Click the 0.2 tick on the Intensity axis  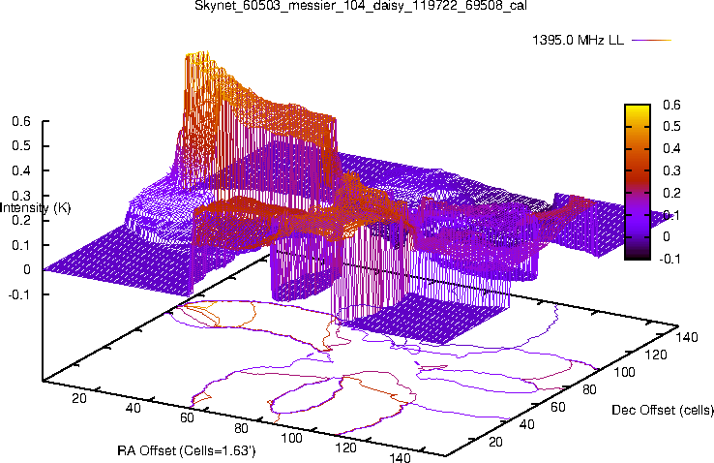[x=21, y=220]
